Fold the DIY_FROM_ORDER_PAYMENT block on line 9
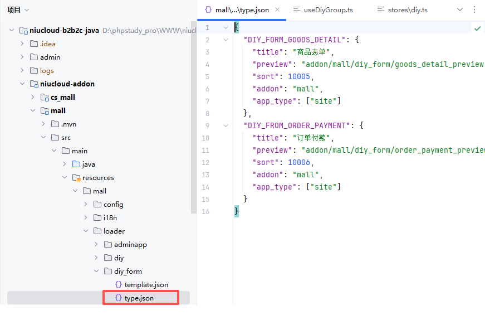 (x=226, y=126)
